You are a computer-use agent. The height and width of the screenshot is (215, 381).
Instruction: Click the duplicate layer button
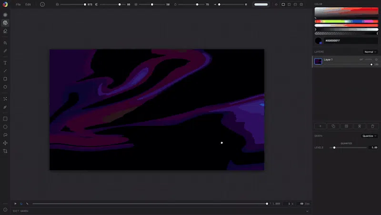pyautogui.click(x=333, y=126)
